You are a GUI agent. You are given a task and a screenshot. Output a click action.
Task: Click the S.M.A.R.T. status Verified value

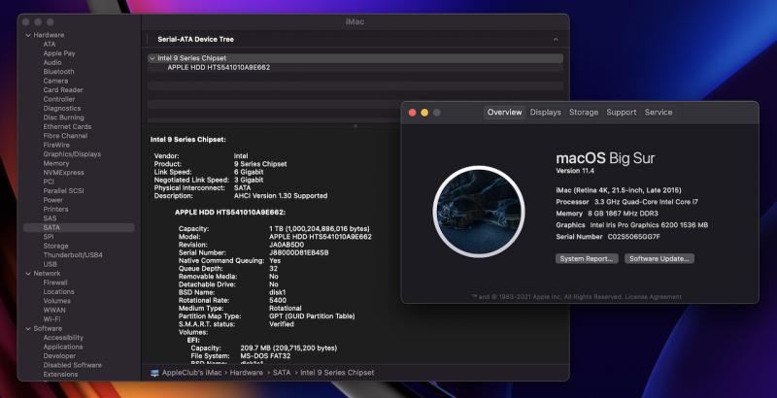tap(282, 324)
